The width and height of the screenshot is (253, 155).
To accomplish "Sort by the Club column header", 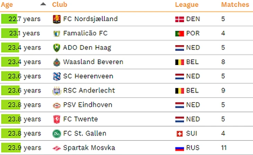I will point(60,4).
